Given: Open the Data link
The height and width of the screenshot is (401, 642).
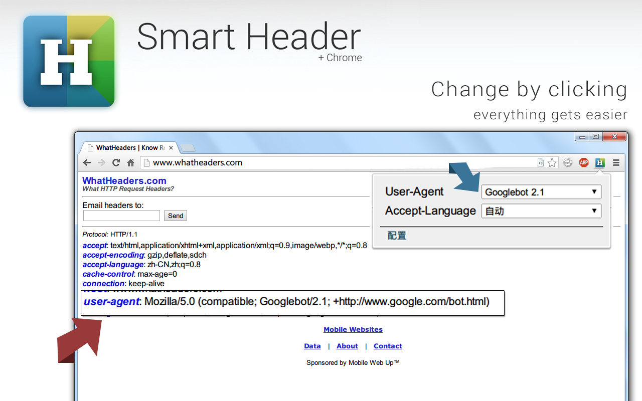Looking at the screenshot, I should (312, 346).
